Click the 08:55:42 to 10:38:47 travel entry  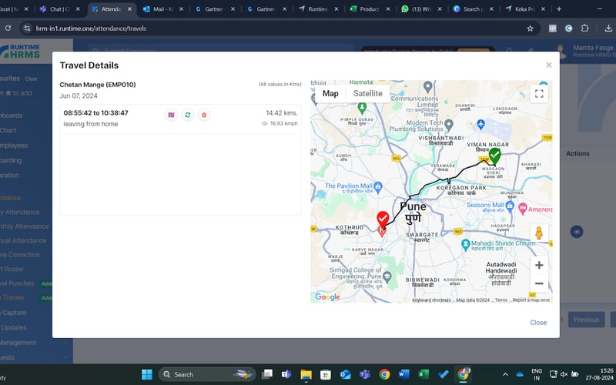point(95,112)
